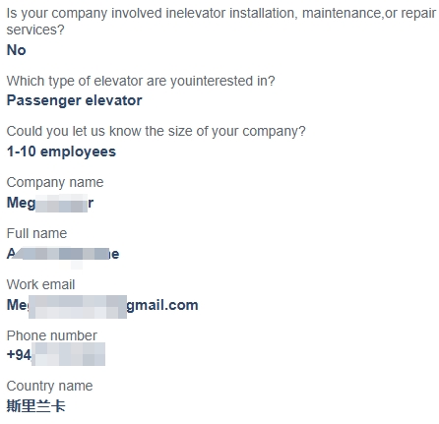The image size is (439, 424).
Task: Click the 'Company name' label
Action: tap(55, 182)
